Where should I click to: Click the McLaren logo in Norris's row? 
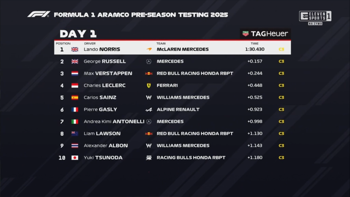(149, 49)
